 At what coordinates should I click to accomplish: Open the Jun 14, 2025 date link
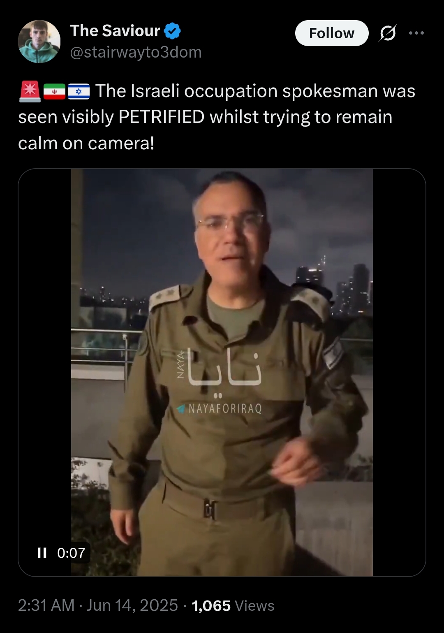click(132, 605)
